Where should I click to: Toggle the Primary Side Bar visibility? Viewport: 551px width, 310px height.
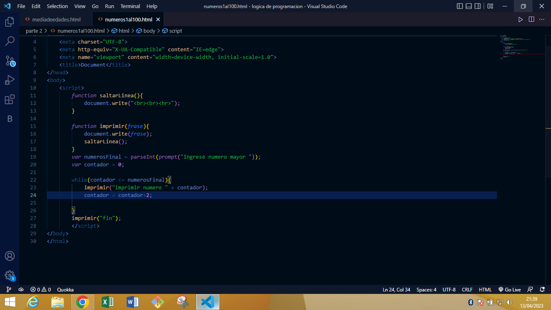[460, 6]
